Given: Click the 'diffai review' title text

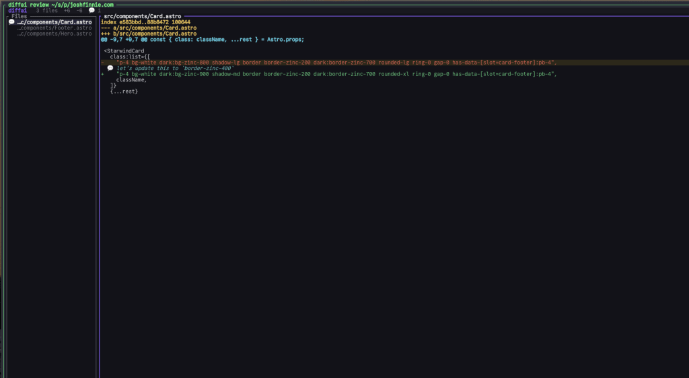Looking at the screenshot, I should coord(28,5).
